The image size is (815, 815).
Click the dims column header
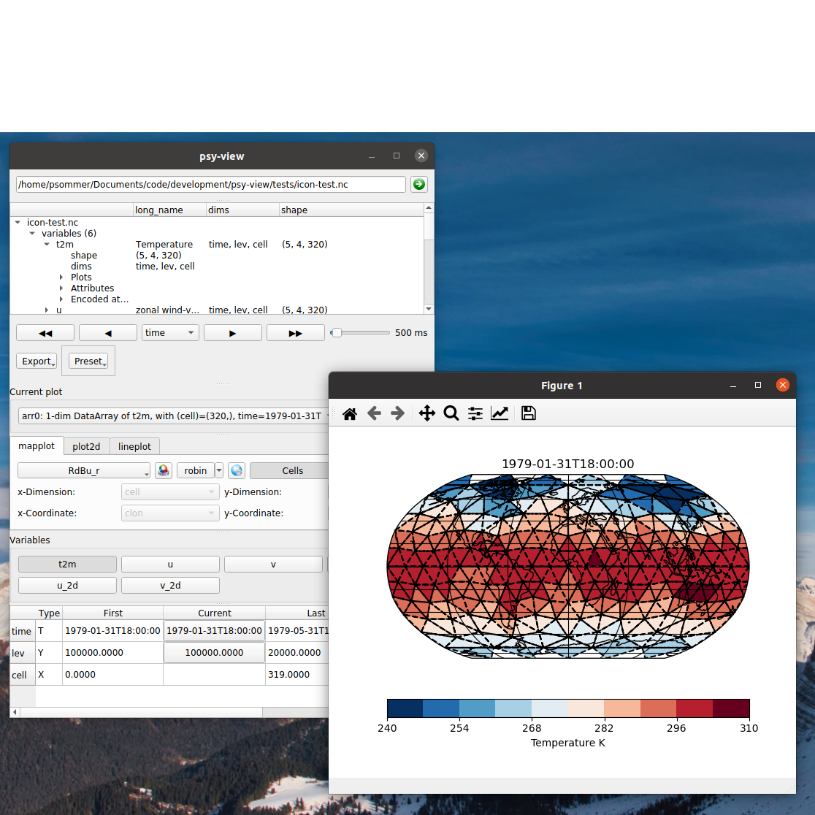click(242, 210)
